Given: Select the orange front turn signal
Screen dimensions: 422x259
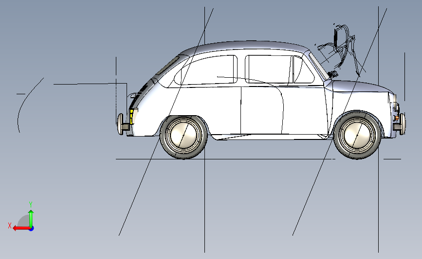Looking at the screenshot, I should tap(397, 118).
